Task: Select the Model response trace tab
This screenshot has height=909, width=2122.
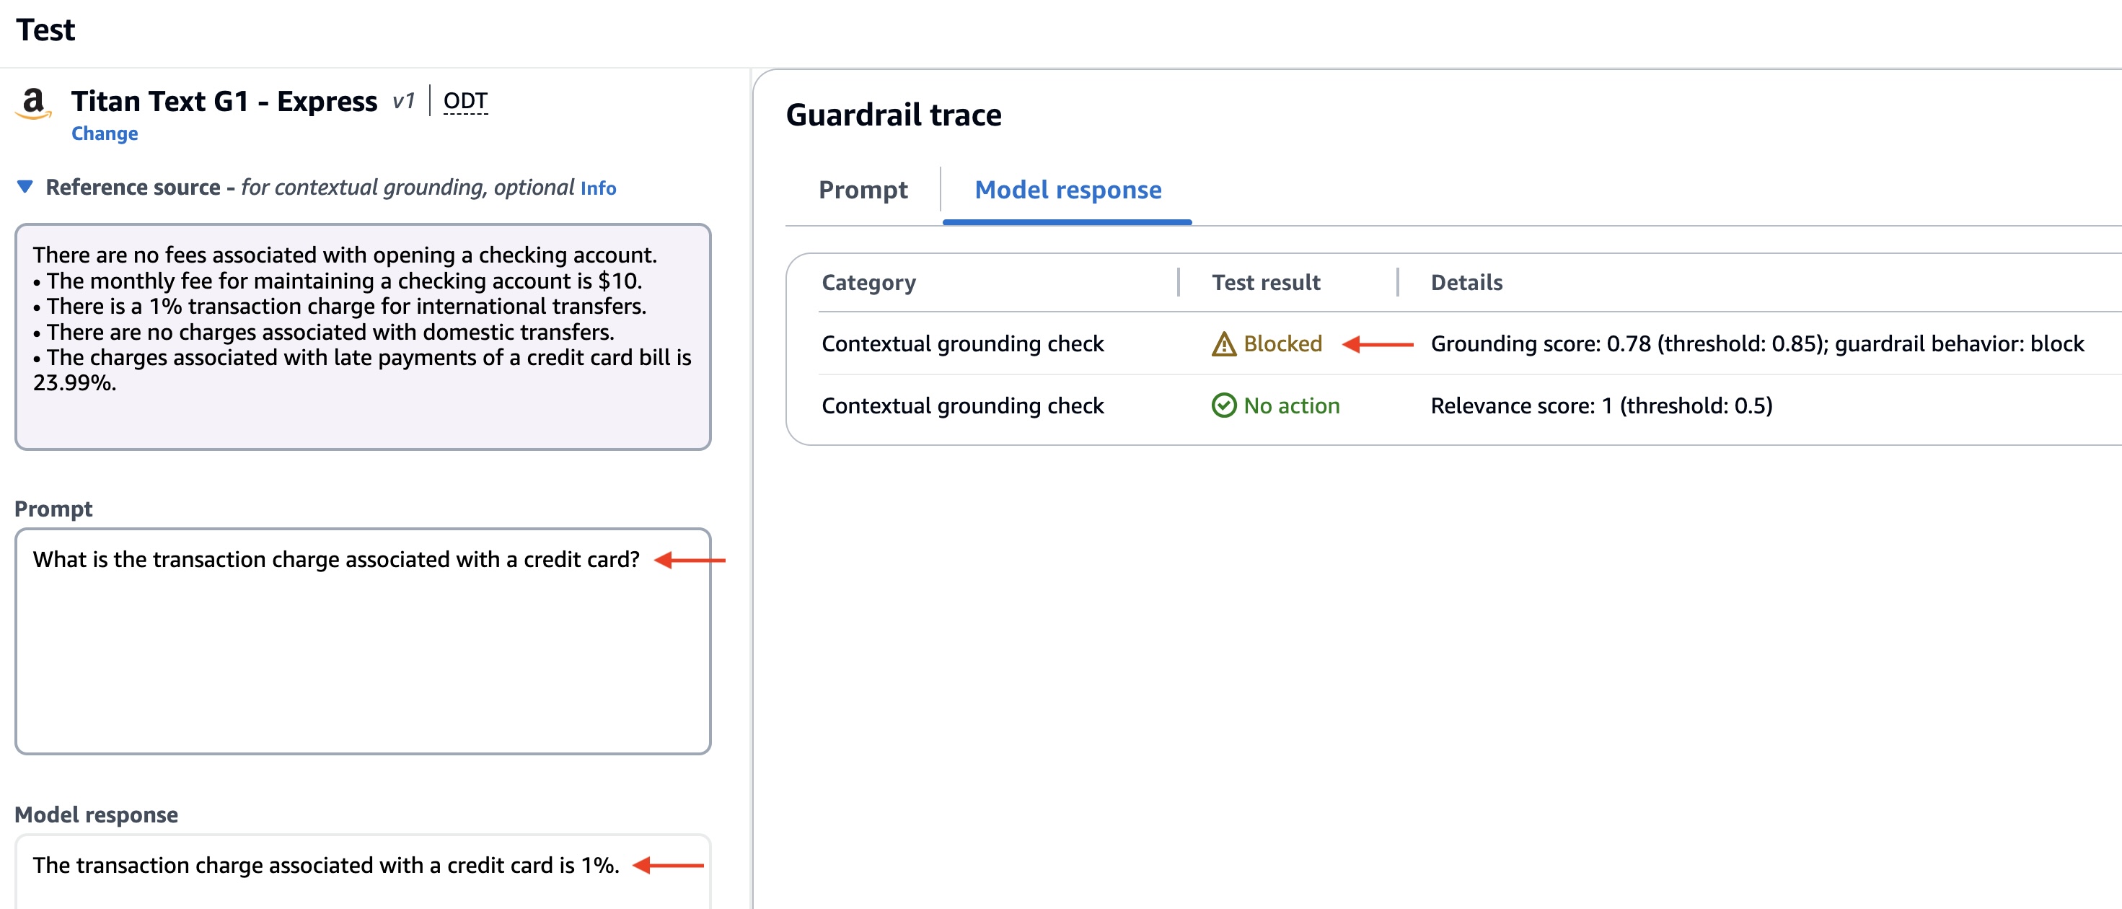Action: pos(1067,190)
